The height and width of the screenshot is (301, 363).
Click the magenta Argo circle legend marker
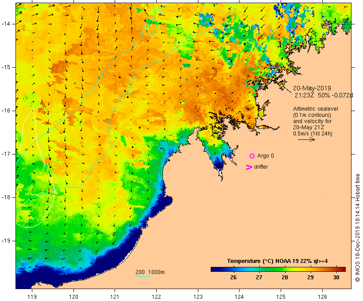coord(252,156)
